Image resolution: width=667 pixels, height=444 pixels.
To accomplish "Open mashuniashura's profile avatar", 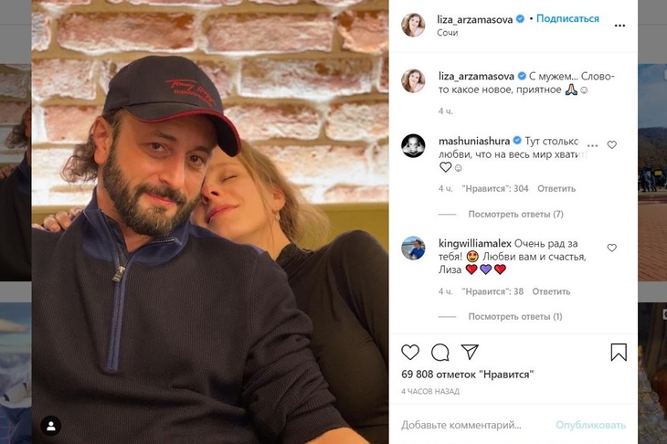I will click(x=413, y=145).
